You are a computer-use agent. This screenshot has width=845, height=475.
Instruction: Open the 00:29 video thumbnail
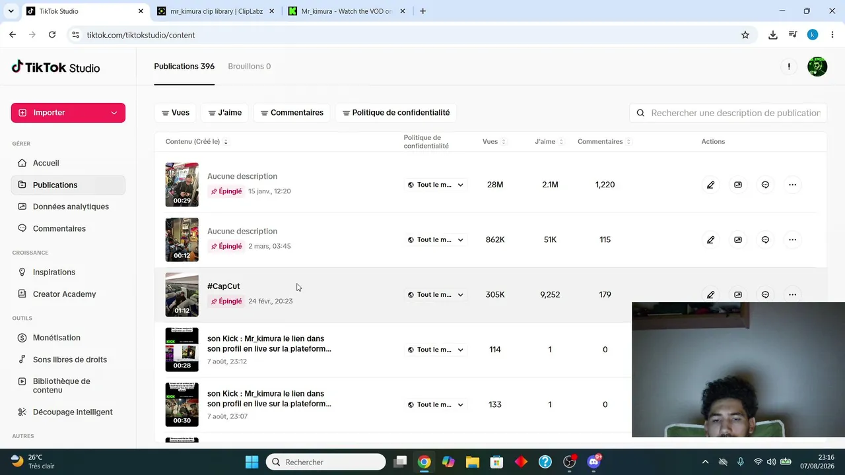(x=182, y=185)
